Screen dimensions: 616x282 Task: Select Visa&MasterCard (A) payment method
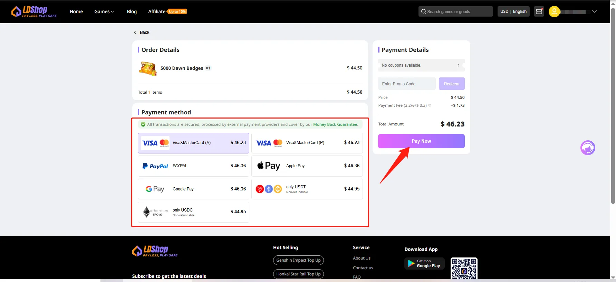click(193, 143)
